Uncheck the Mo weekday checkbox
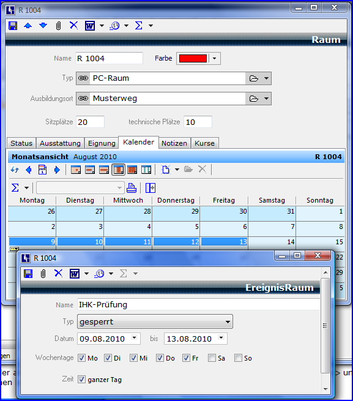The width and height of the screenshot is (353, 401). click(x=81, y=358)
